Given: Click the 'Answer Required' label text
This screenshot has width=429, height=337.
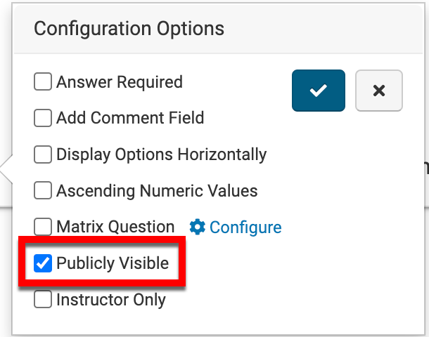Looking at the screenshot, I should tap(120, 82).
